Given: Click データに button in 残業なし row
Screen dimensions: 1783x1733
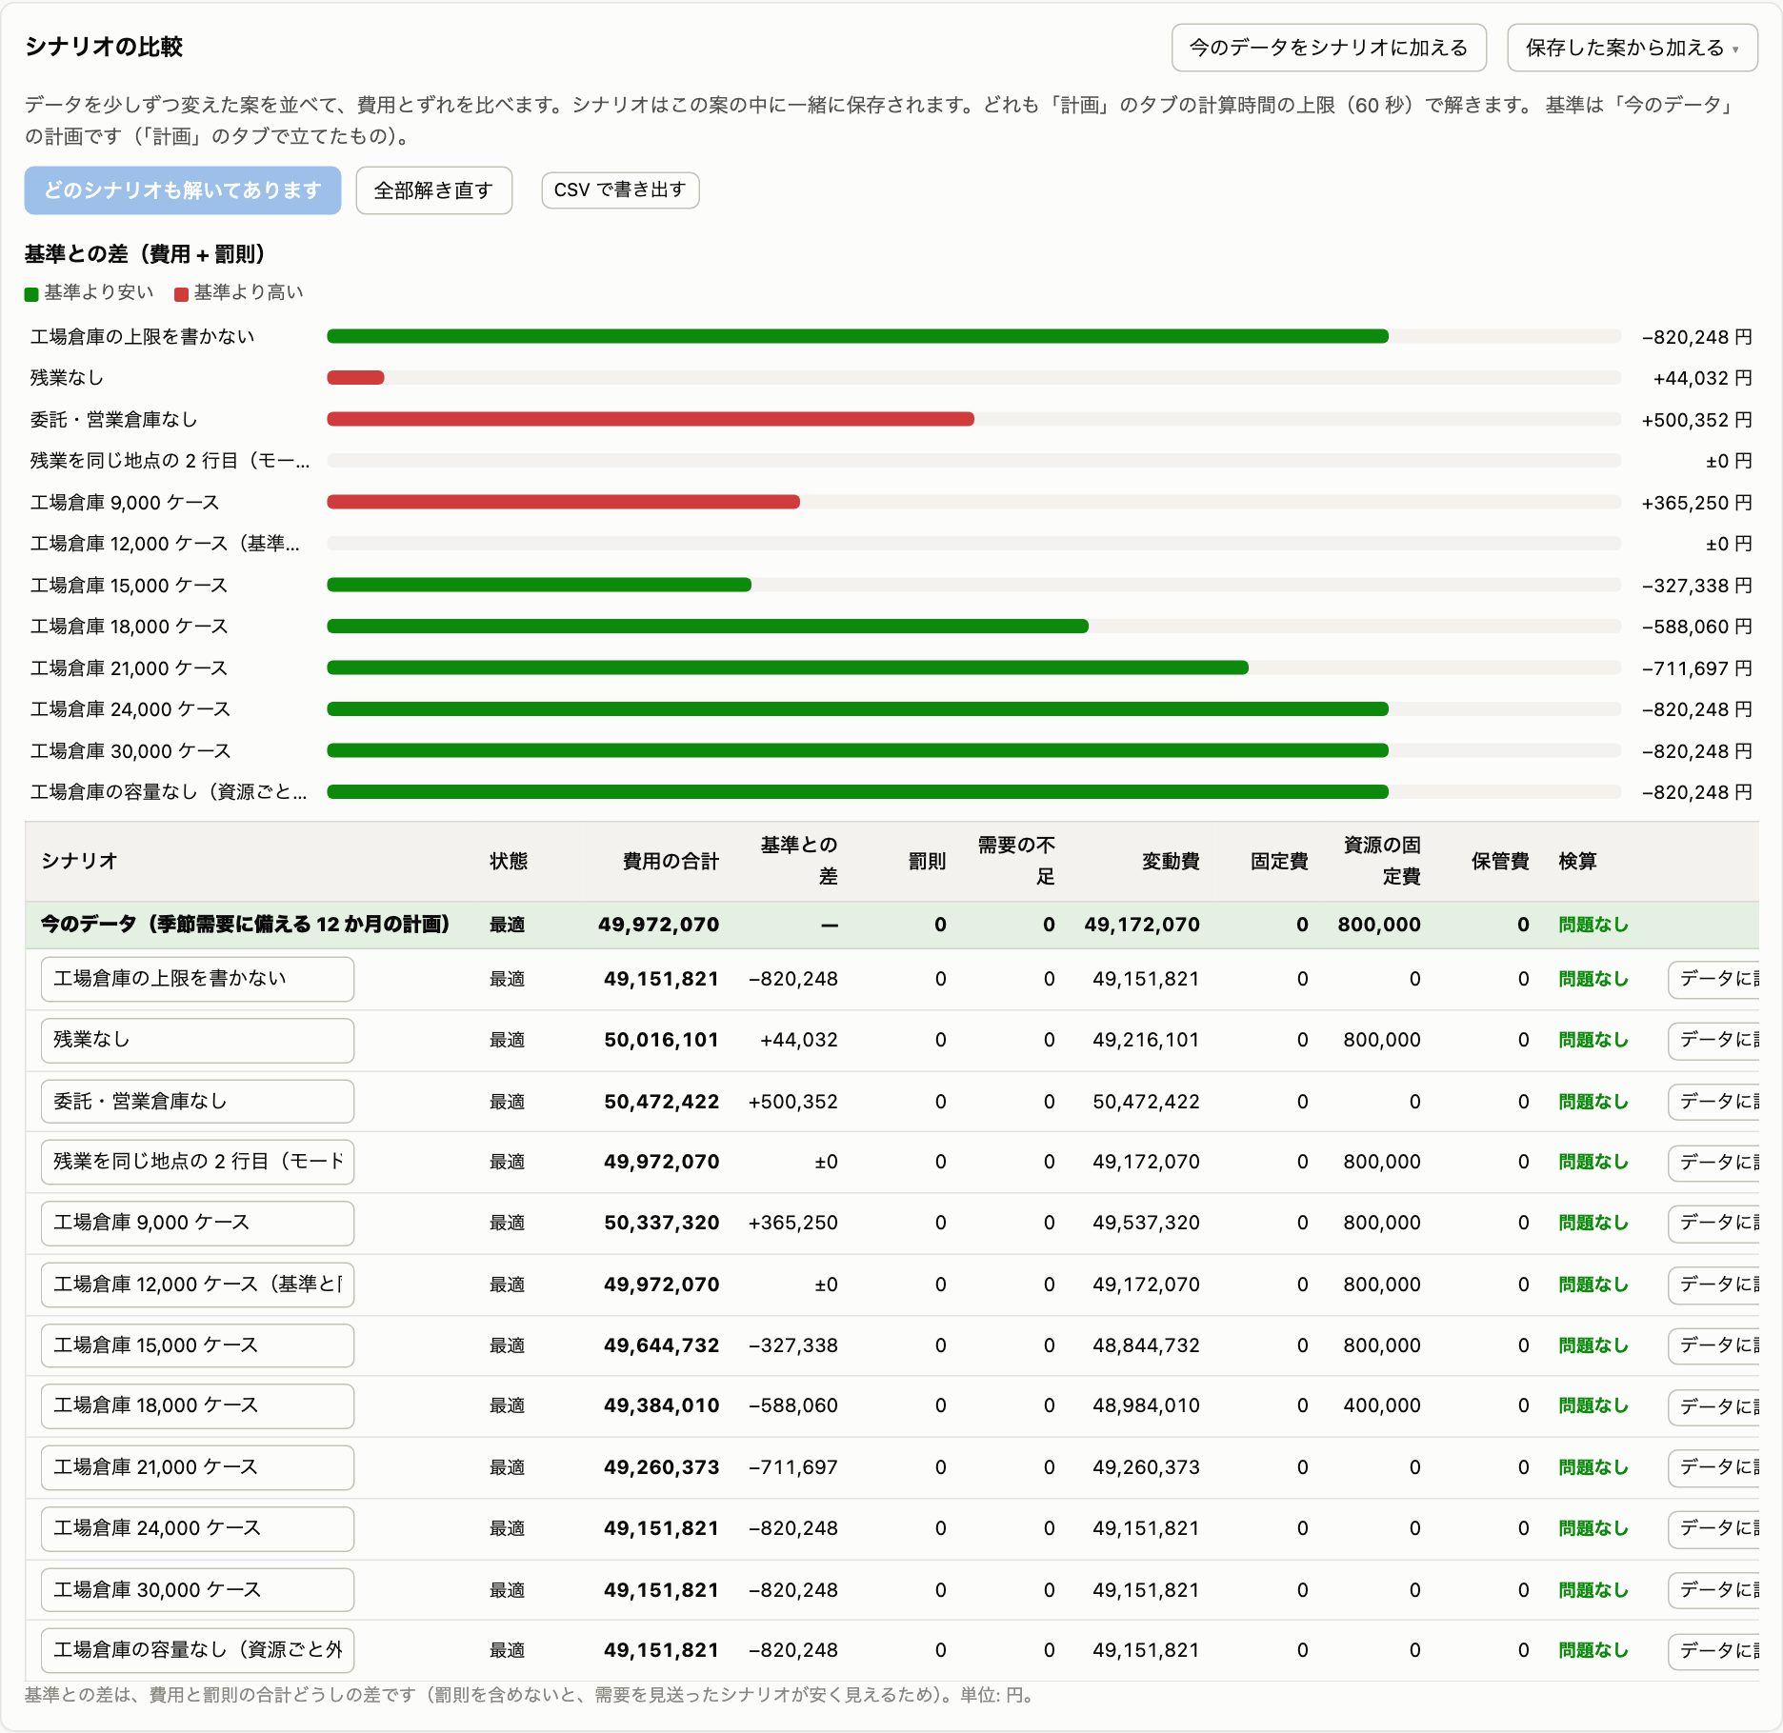Looking at the screenshot, I should coord(1714,1040).
